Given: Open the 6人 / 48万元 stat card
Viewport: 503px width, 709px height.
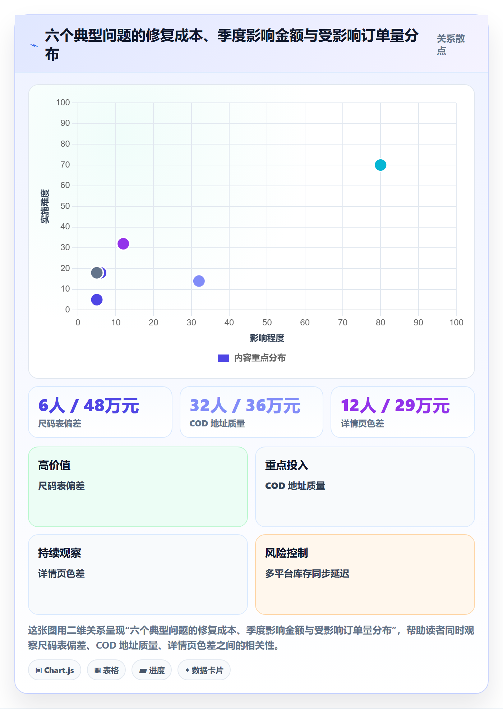Looking at the screenshot, I should click(100, 412).
